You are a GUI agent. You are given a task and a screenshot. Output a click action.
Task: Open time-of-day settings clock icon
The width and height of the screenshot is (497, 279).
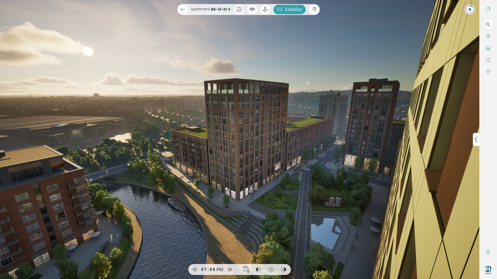246,269
